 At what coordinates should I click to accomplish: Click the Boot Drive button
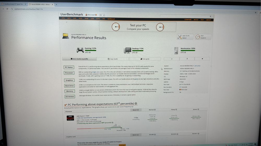click(x=69, y=86)
